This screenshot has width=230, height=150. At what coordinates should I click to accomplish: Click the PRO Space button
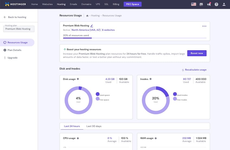[132, 4]
